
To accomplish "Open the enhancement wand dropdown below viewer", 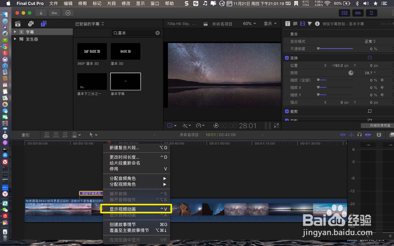I will (x=187, y=126).
